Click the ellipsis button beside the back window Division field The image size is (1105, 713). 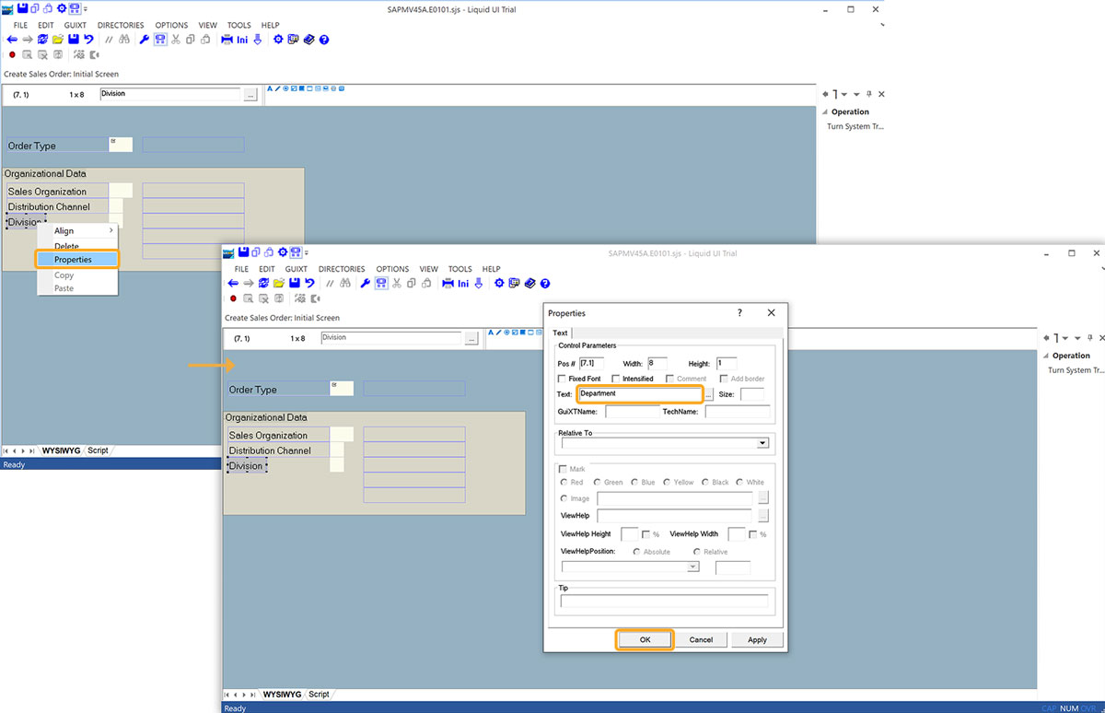pyautogui.click(x=250, y=94)
